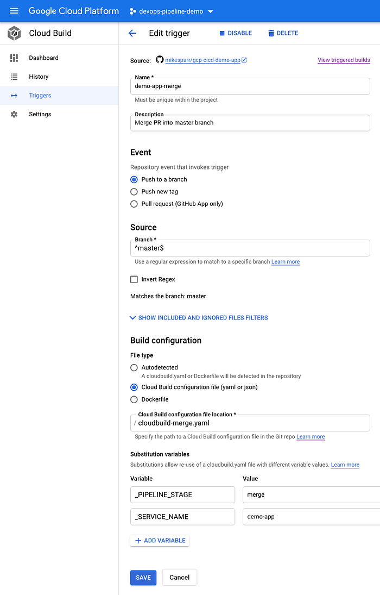Click the GitHub octocat source icon

[160, 60]
